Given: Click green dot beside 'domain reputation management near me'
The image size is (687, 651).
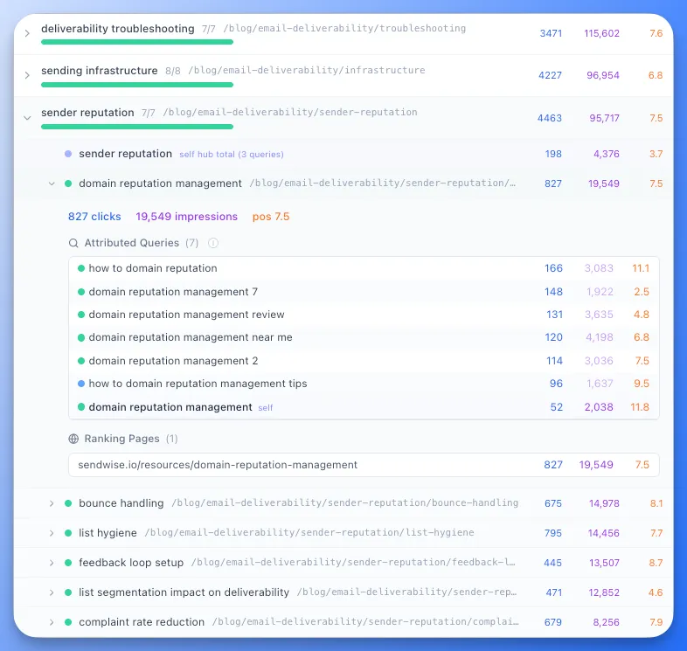Looking at the screenshot, I should pos(81,337).
